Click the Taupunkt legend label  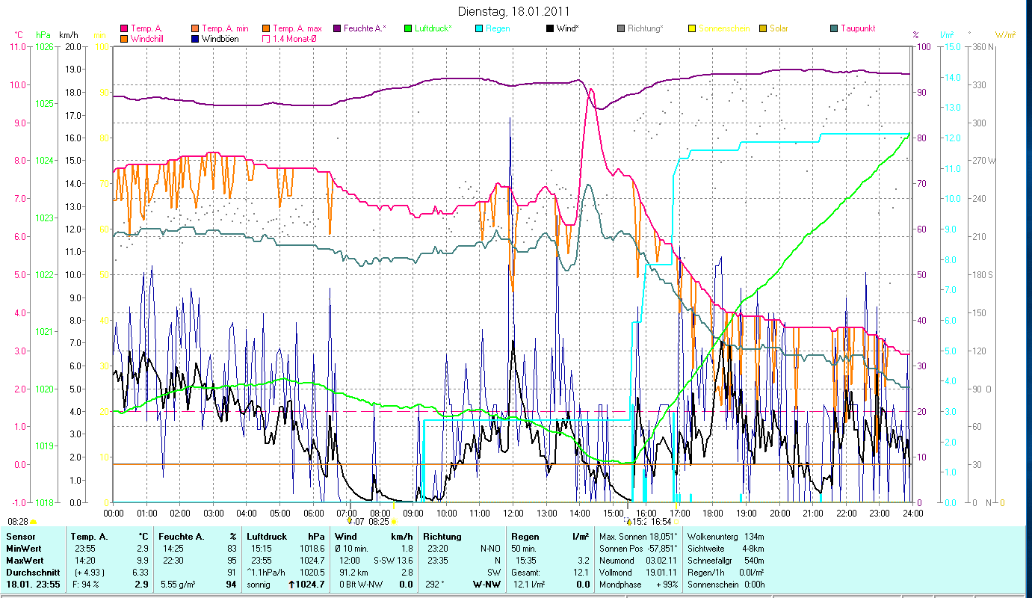857,28
